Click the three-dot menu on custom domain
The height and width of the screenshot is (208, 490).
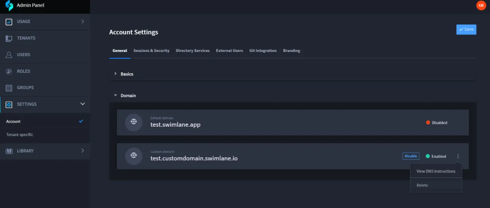pos(458,156)
